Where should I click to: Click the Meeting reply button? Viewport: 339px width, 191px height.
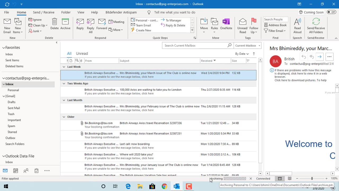(x=116, y=22)
